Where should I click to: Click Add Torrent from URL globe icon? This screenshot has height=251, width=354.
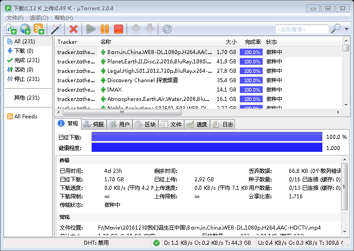tap(25, 29)
